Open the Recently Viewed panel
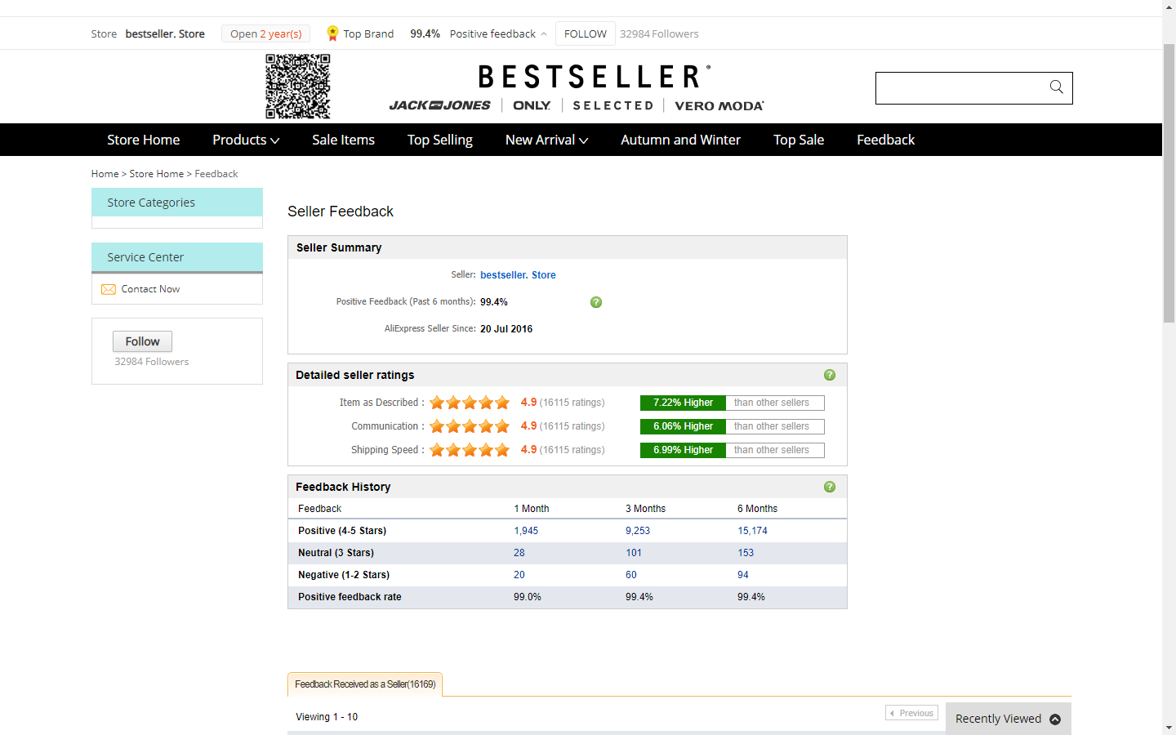Image resolution: width=1176 pixels, height=735 pixels. (x=1008, y=719)
